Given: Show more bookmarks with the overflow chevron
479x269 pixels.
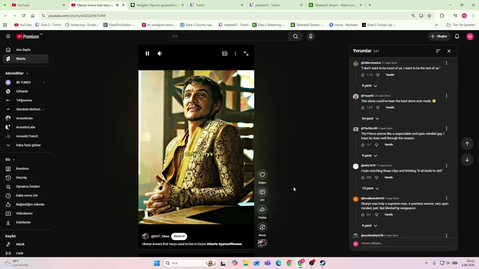Looking at the screenshot, I should click(x=436, y=25).
